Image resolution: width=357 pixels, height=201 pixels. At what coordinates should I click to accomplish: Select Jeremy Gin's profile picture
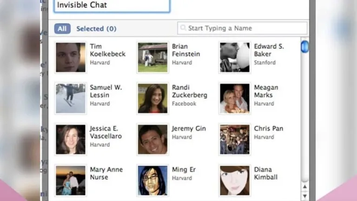[152, 140]
